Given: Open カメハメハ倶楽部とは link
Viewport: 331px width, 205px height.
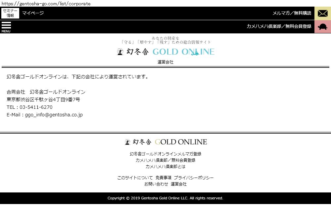Looking at the screenshot, I should [x=165, y=167].
